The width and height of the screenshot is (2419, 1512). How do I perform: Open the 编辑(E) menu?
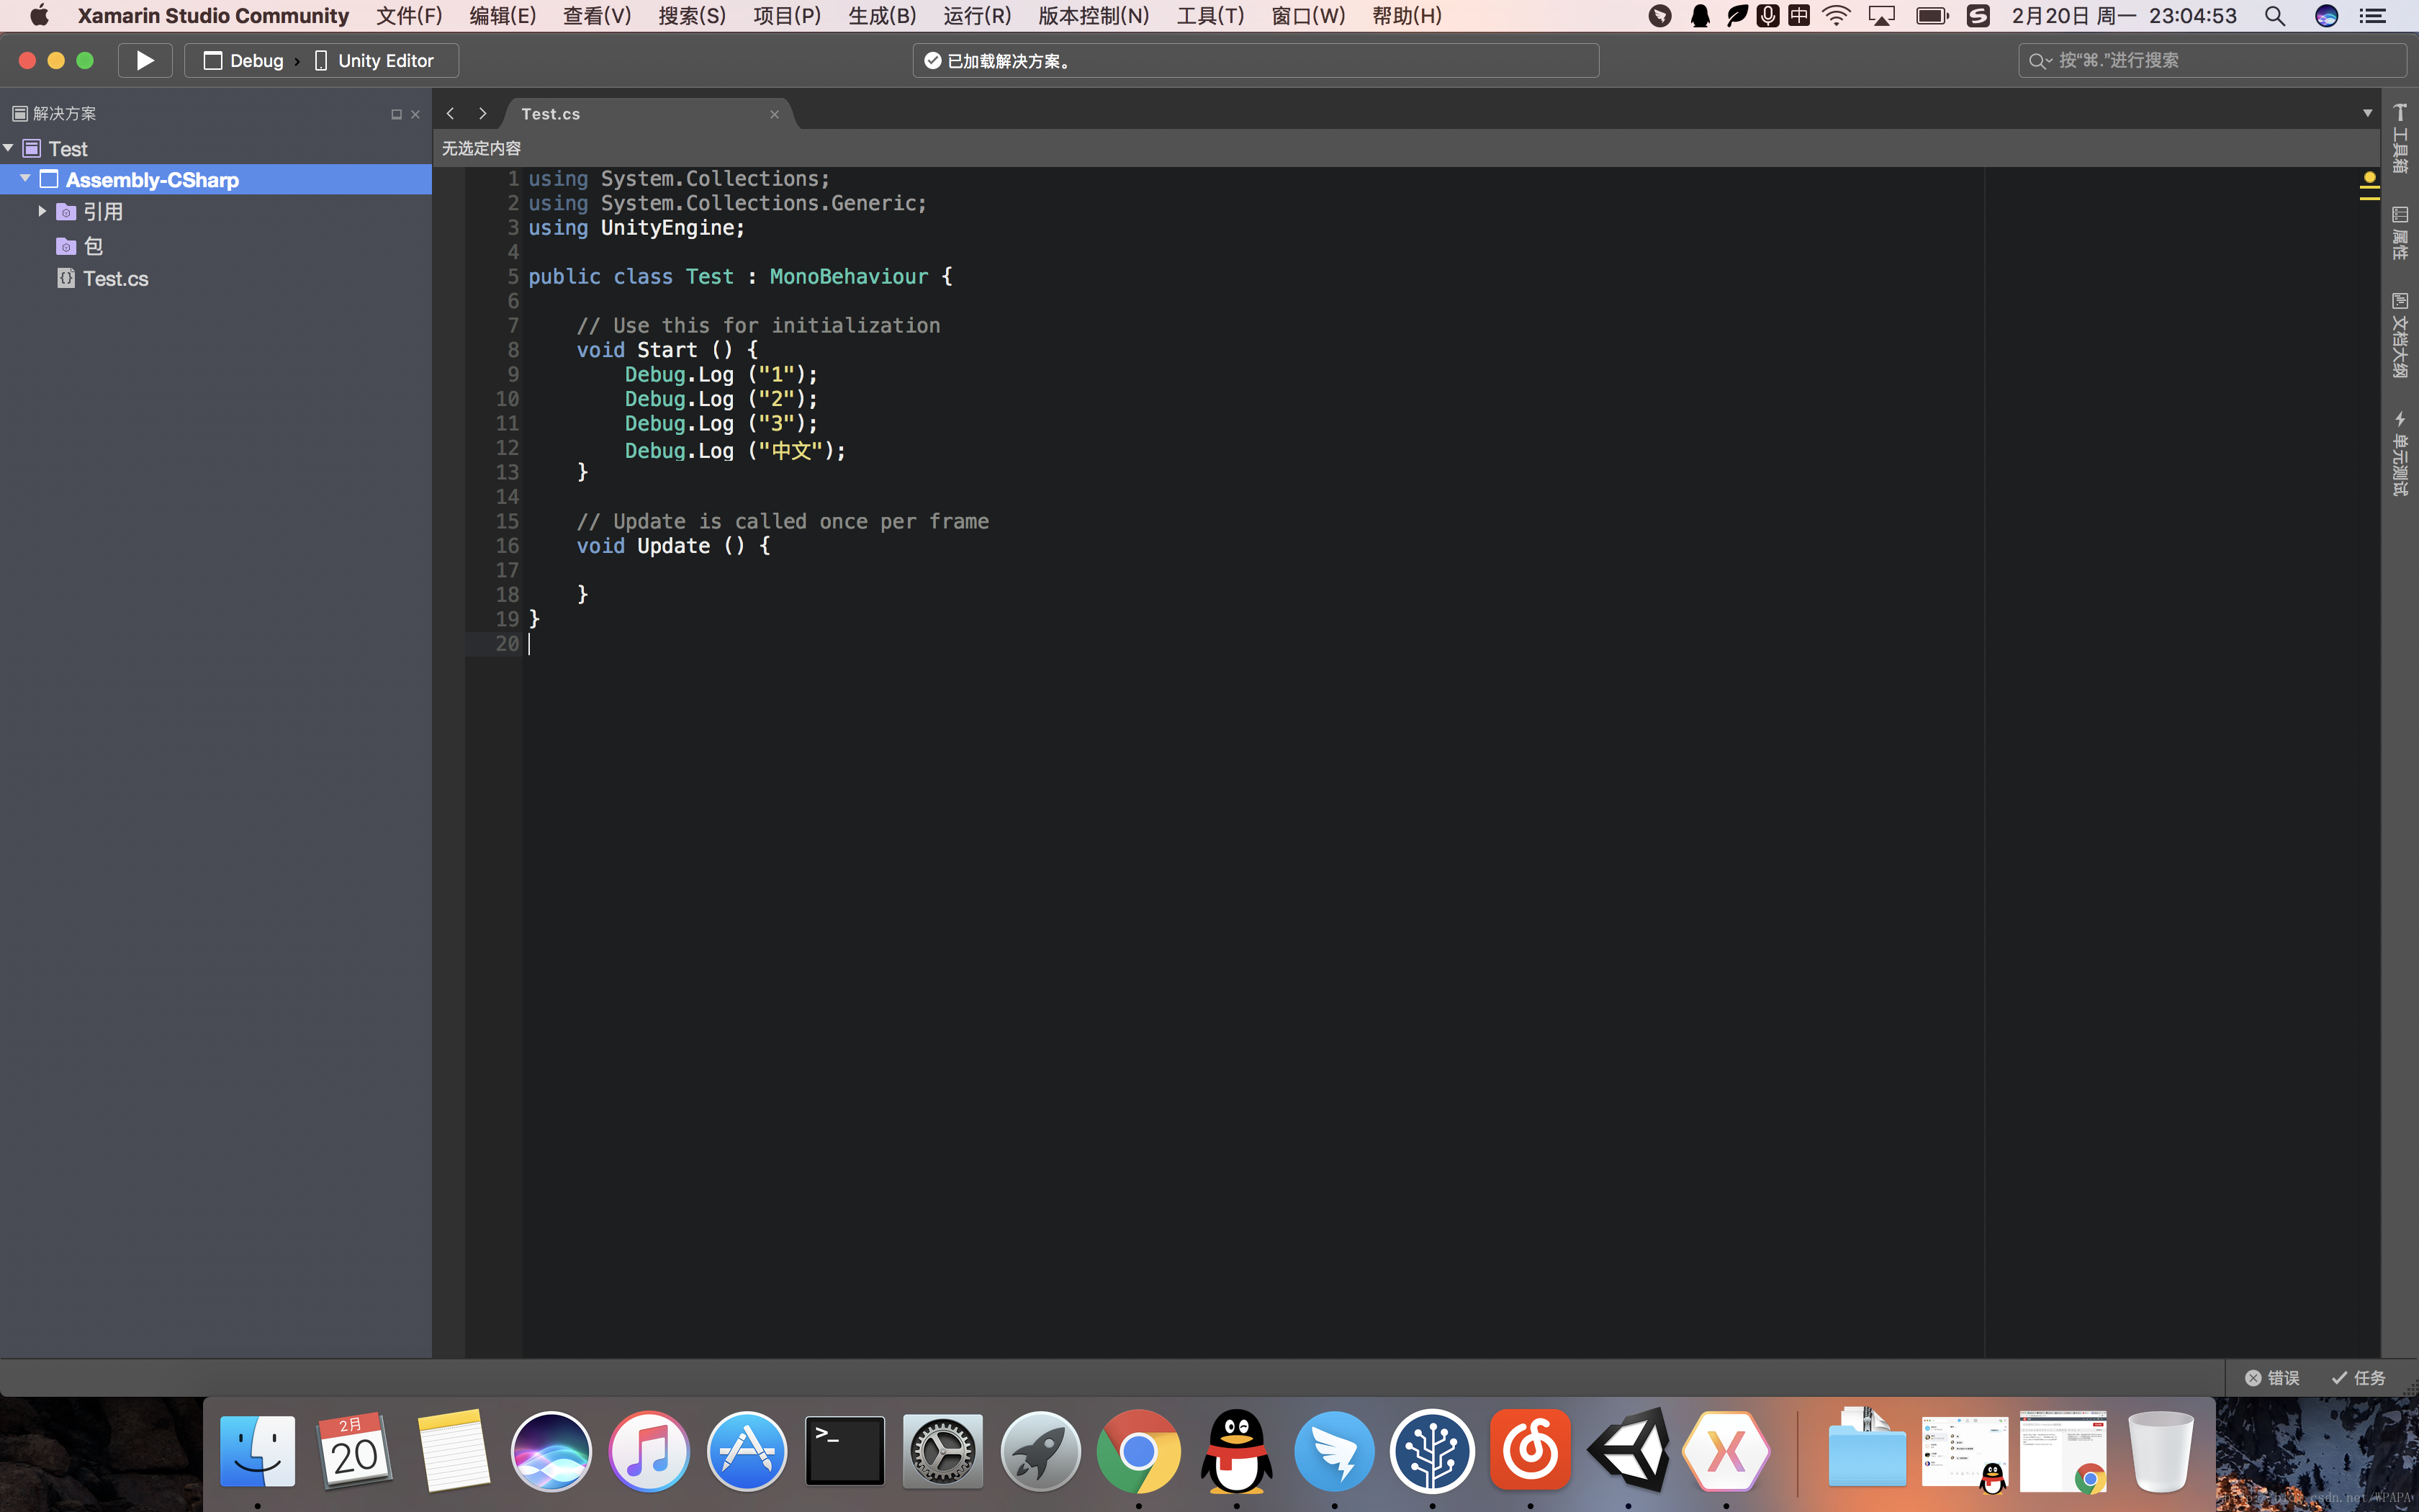coord(503,16)
